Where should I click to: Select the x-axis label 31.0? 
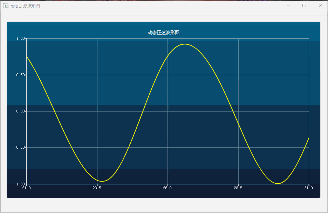[x=309, y=188]
